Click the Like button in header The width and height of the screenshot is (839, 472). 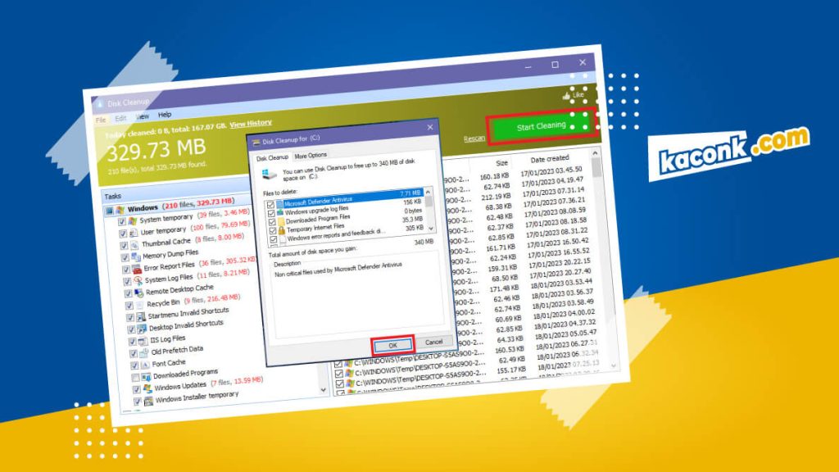573,95
